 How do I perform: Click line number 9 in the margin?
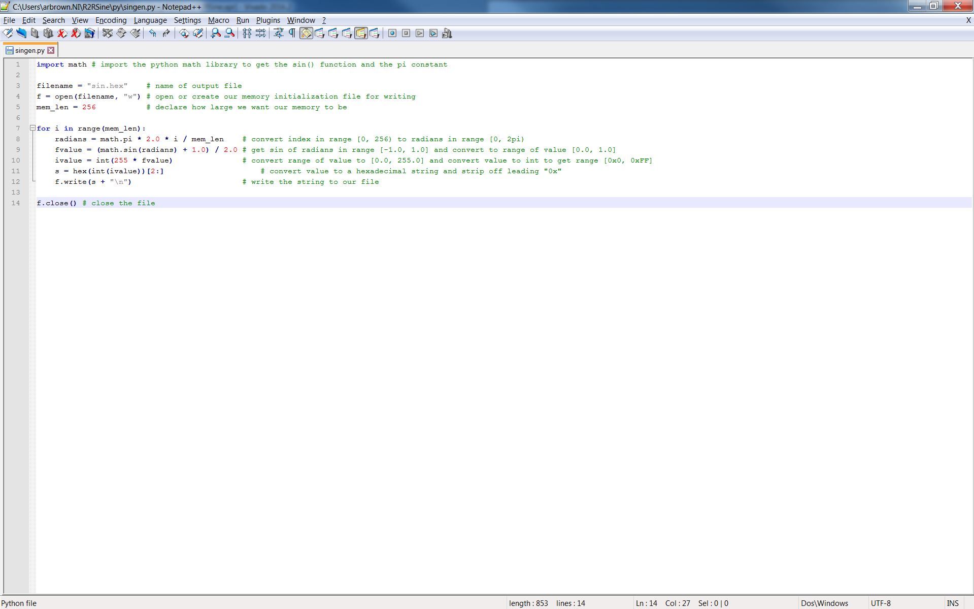(x=18, y=150)
